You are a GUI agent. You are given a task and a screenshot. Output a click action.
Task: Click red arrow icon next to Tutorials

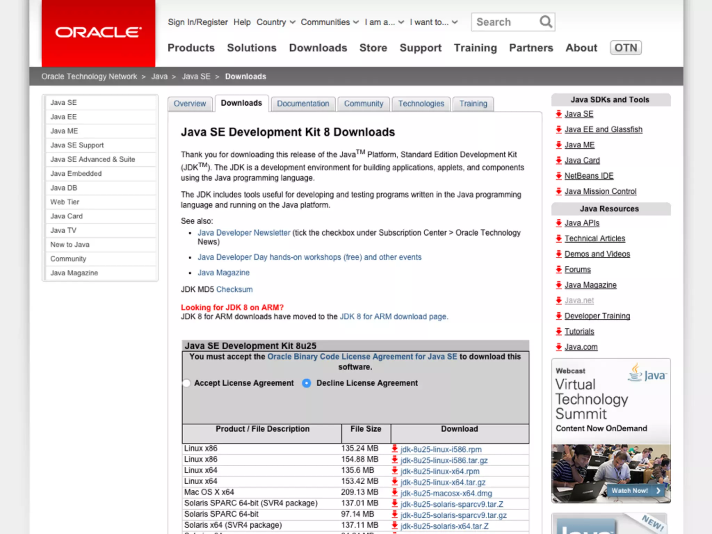pos(559,331)
